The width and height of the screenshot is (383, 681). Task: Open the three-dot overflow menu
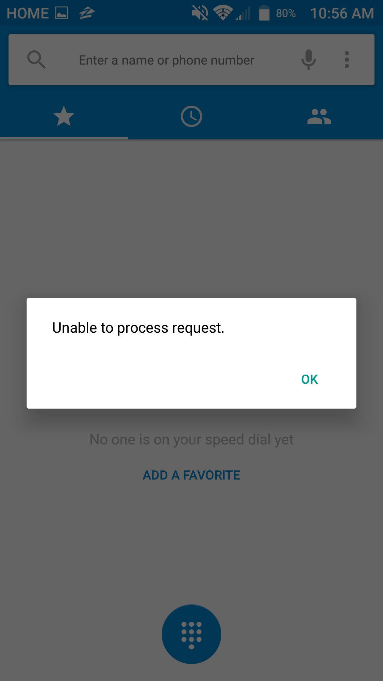(x=347, y=60)
